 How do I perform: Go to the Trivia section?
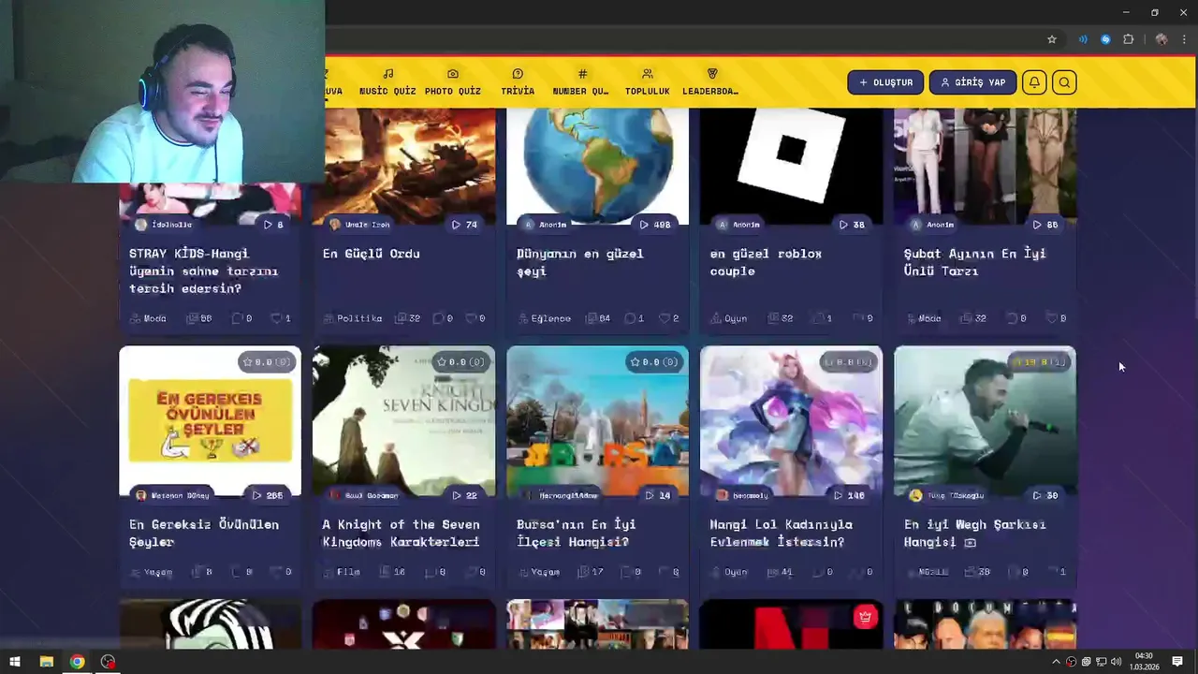point(518,82)
